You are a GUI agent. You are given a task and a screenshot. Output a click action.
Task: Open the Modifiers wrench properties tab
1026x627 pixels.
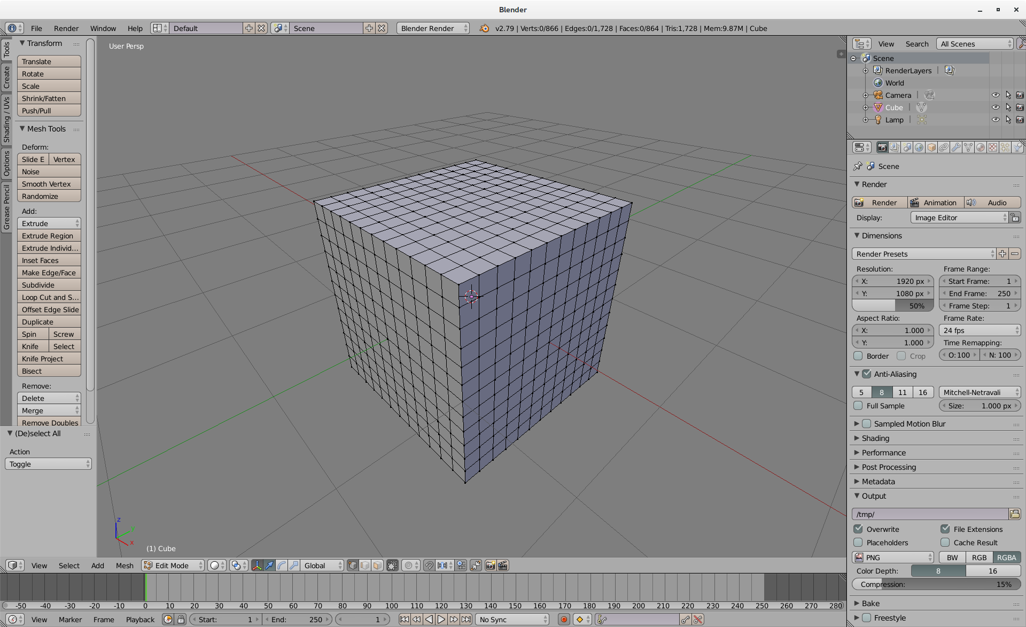point(956,148)
